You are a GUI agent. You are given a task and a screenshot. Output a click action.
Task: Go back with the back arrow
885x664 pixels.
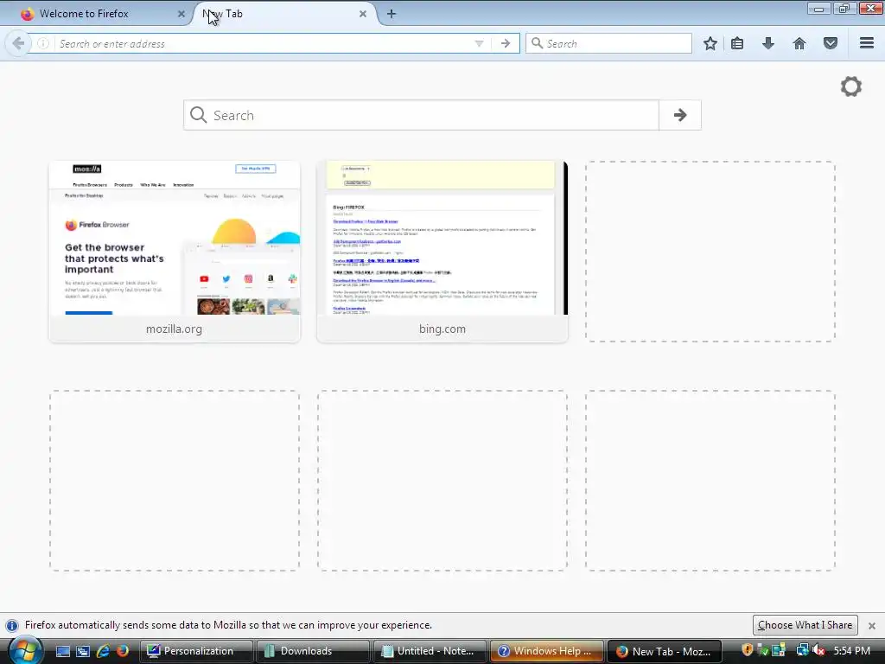(18, 43)
